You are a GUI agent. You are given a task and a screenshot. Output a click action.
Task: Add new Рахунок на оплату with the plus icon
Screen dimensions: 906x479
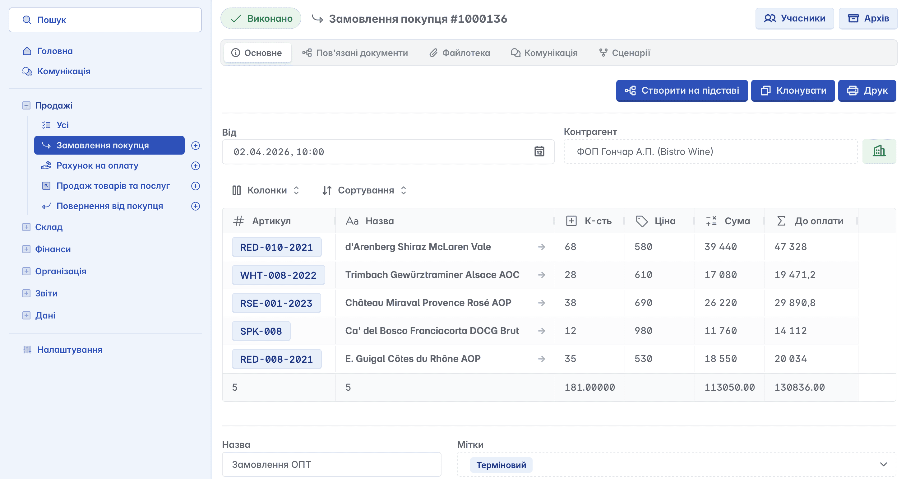pos(196,166)
